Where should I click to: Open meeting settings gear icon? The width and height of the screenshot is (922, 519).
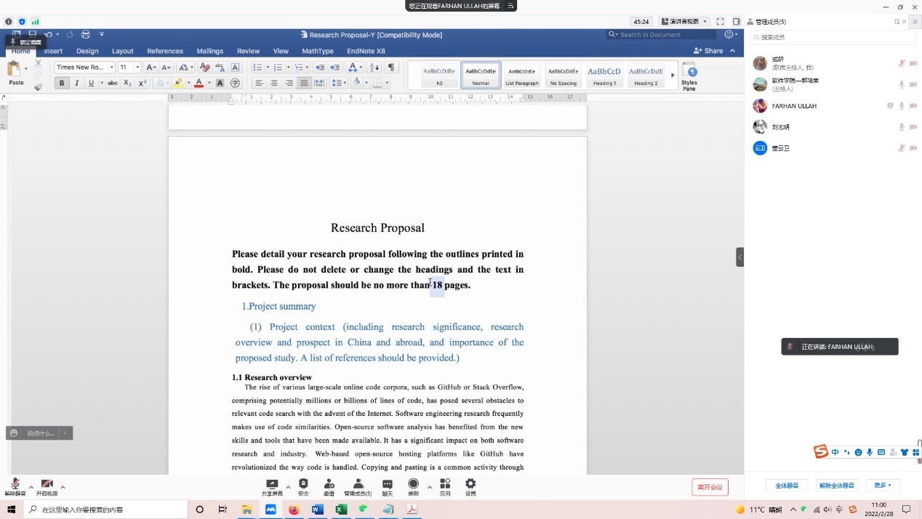point(470,484)
